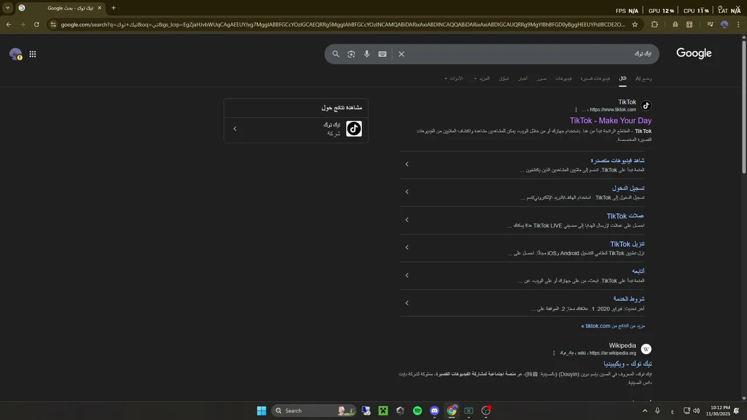Viewport: 747px width, 420px height.
Task: Open تسوّق shopping tab
Action: pyautogui.click(x=504, y=78)
